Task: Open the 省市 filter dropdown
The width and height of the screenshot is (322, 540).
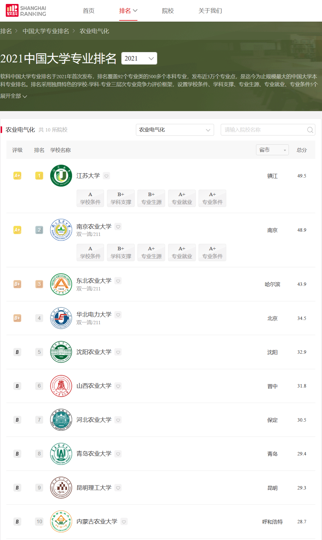Action: click(x=272, y=150)
